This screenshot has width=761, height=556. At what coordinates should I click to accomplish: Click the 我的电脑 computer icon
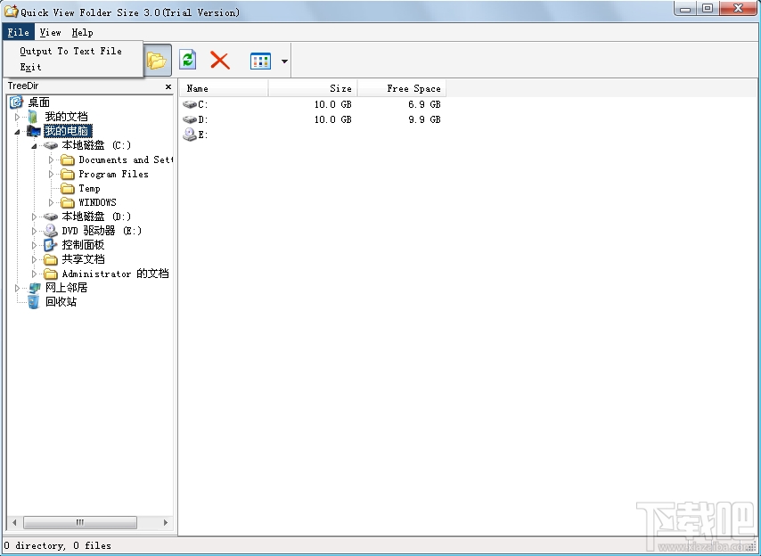(x=34, y=131)
